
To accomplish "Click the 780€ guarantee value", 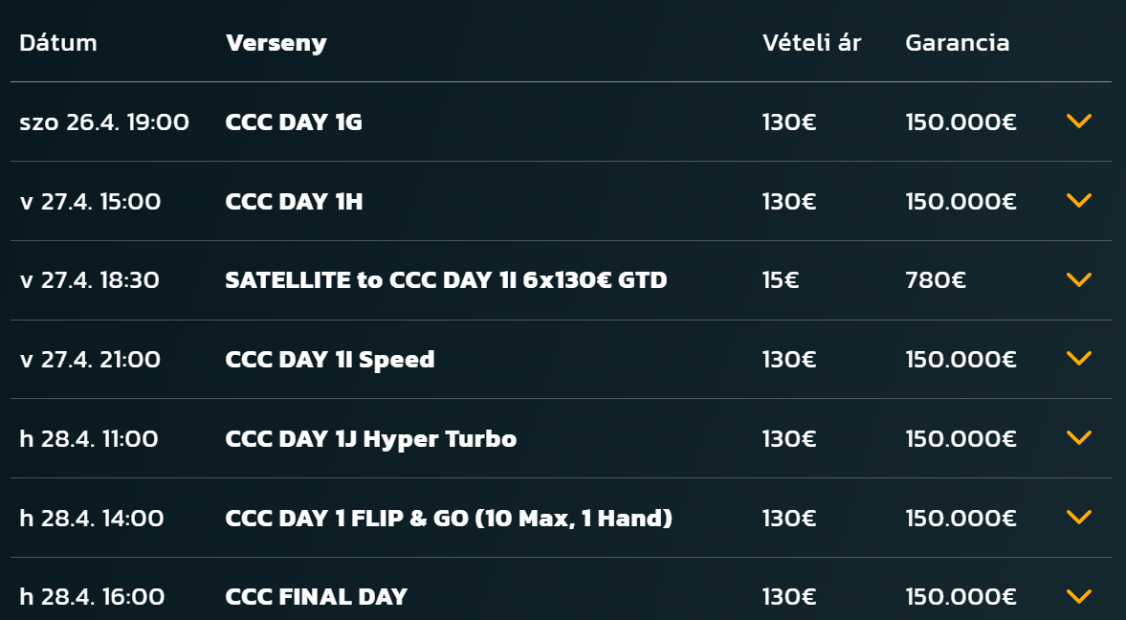I will tap(935, 280).
